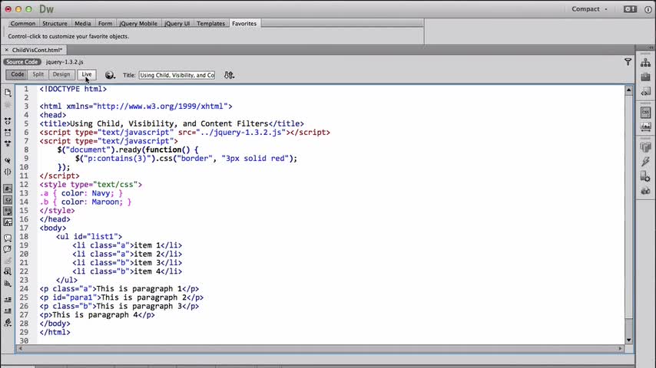Open the database cylinders panel icon on right dock

[645, 147]
